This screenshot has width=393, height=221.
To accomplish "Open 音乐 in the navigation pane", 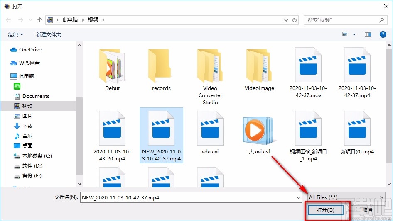I will (23, 136).
